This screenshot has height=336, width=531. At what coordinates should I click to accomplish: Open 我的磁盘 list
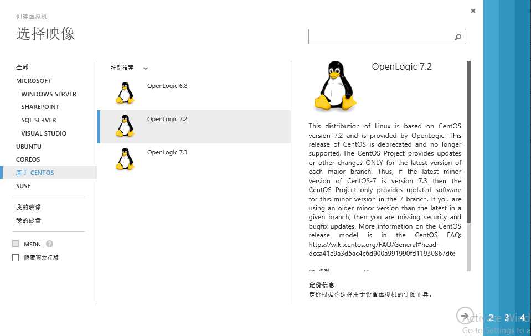(28, 220)
